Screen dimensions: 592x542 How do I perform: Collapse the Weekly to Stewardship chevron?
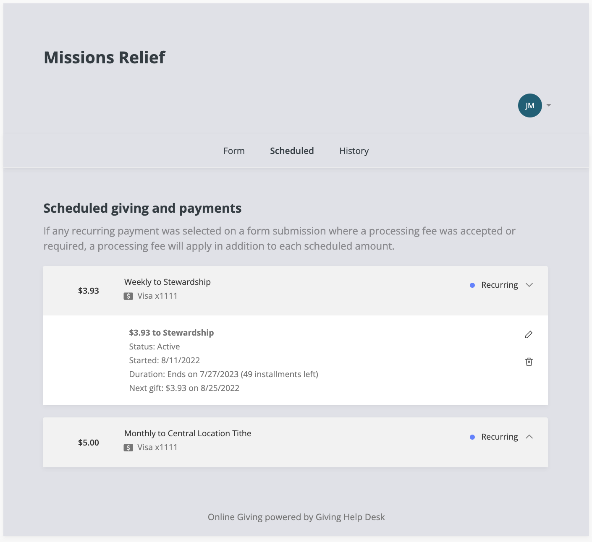529,285
